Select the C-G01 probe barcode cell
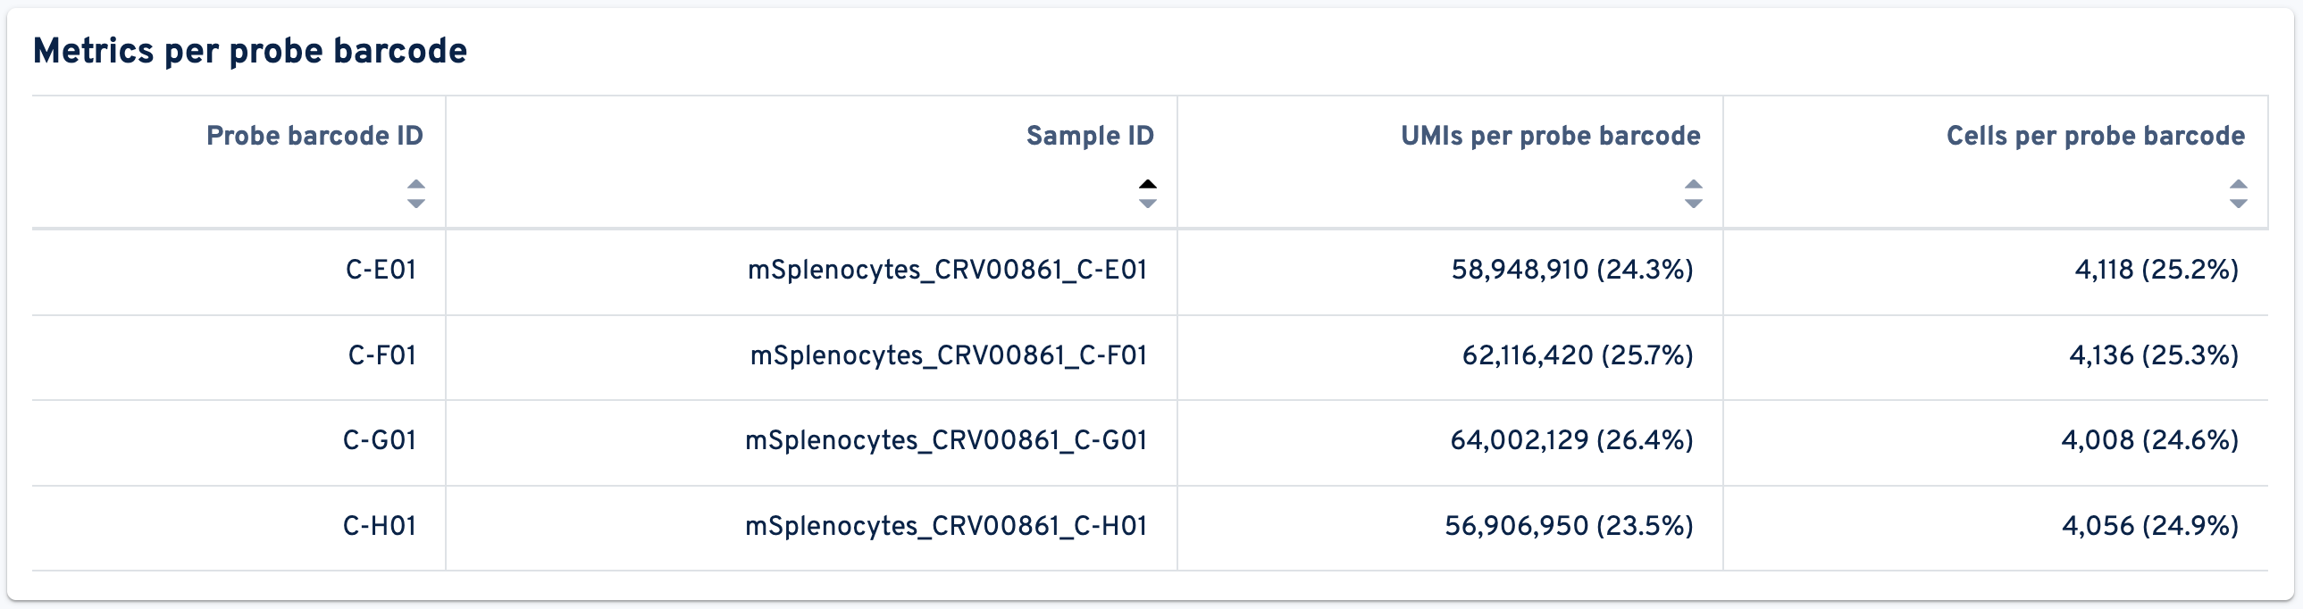 tap(379, 441)
